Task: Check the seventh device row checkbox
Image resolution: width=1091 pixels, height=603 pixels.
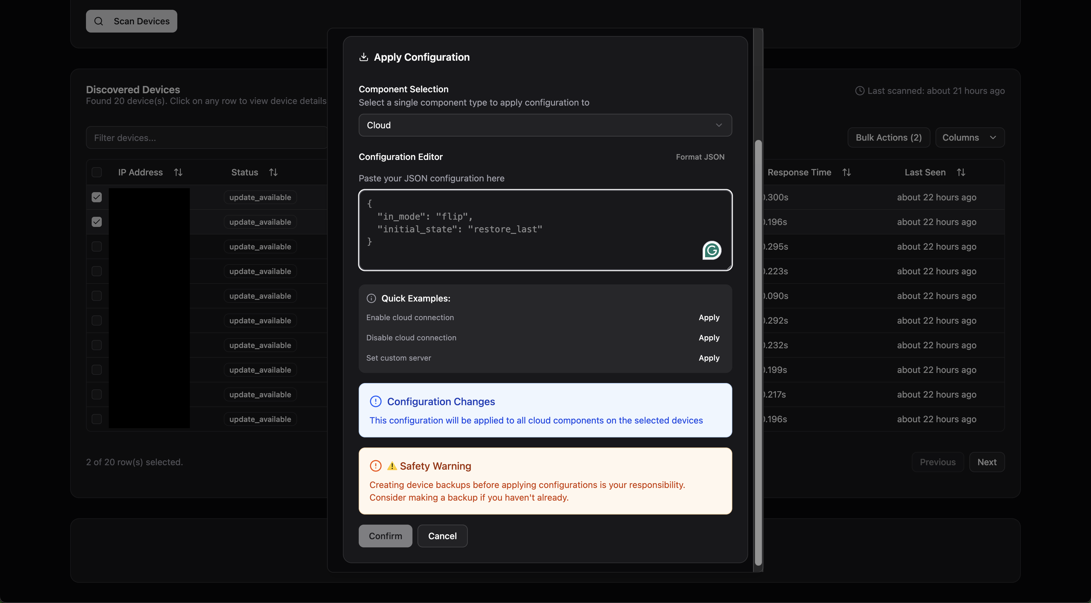Action: pos(97,345)
